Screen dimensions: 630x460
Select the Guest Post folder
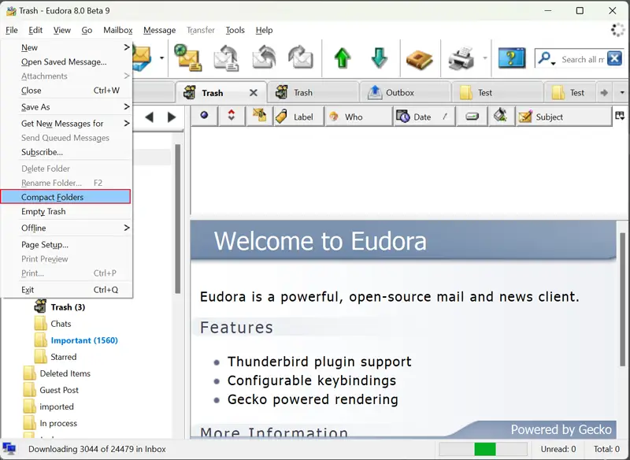pyautogui.click(x=58, y=390)
